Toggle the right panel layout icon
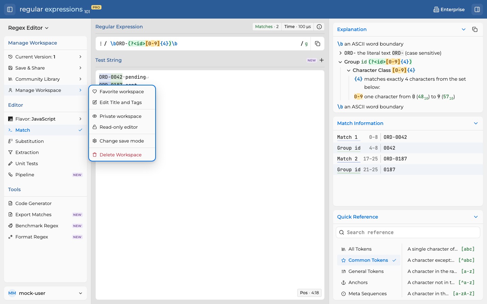Image resolution: width=487 pixels, height=304 pixels. [477, 9]
